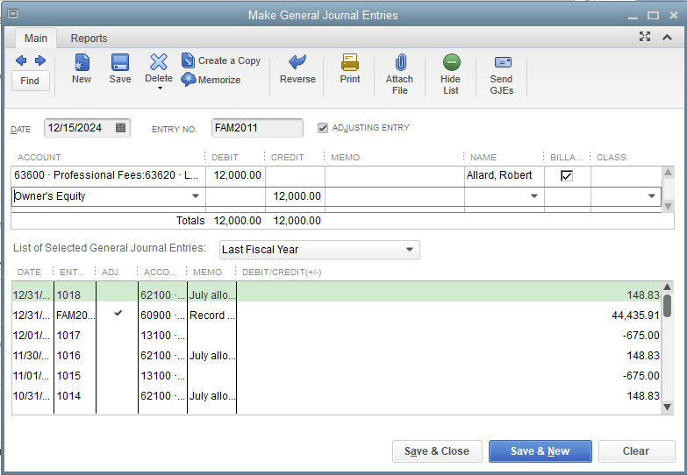Open the Class dropdown on second line

[x=652, y=196]
